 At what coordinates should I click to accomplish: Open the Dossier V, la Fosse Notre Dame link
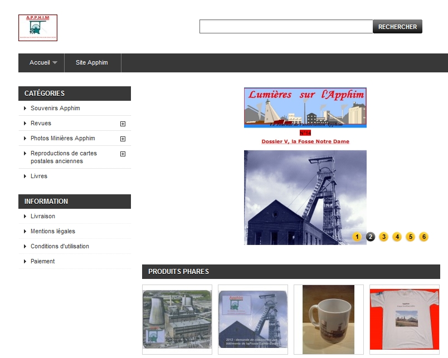pos(305,141)
